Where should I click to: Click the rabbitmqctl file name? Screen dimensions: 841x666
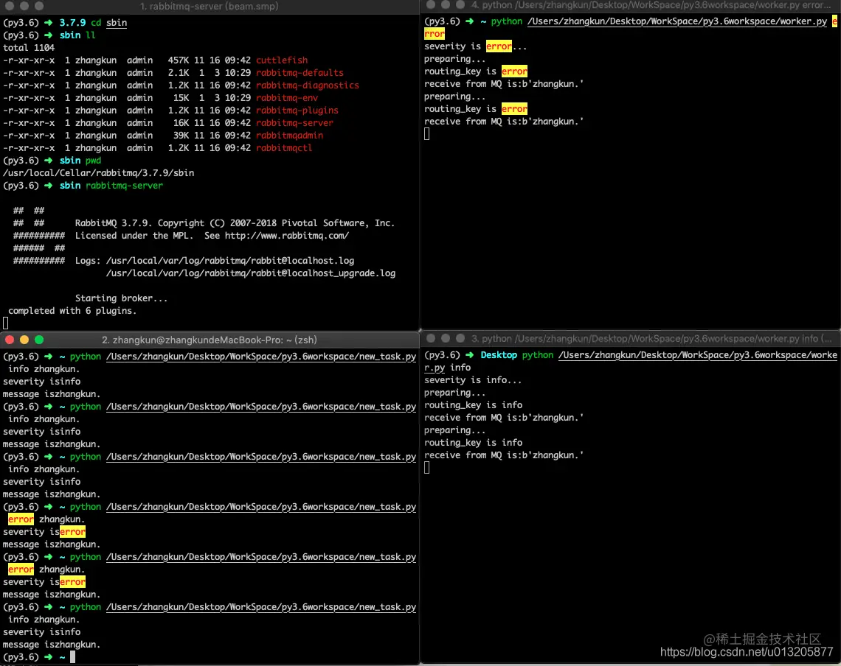tap(284, 148)
